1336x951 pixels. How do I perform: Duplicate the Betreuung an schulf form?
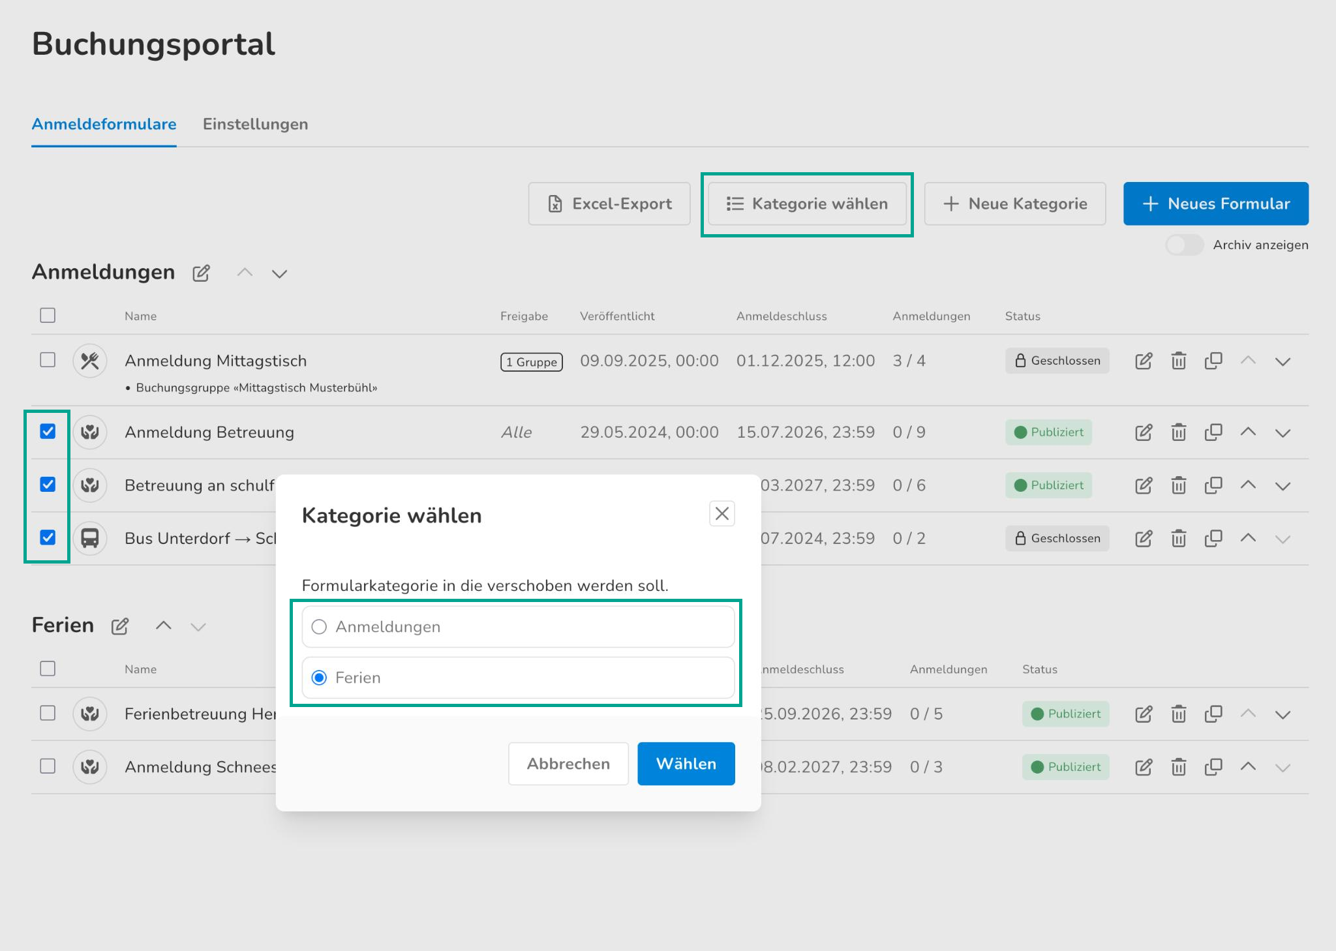[x=1213, y=485]
